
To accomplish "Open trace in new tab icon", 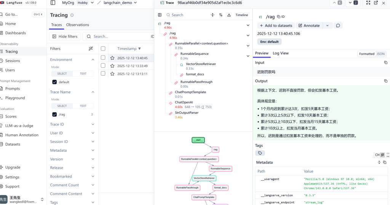I will (376, 3).
